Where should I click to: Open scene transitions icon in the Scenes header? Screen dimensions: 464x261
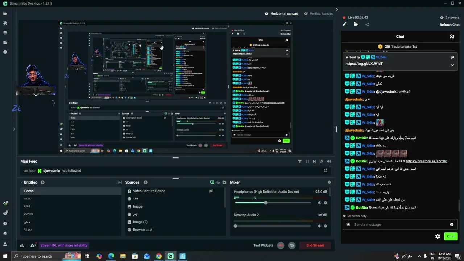coord(119,182)
